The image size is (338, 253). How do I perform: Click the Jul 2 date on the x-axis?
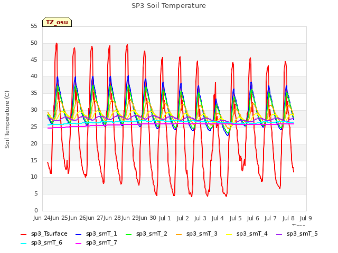coord(183,219)
